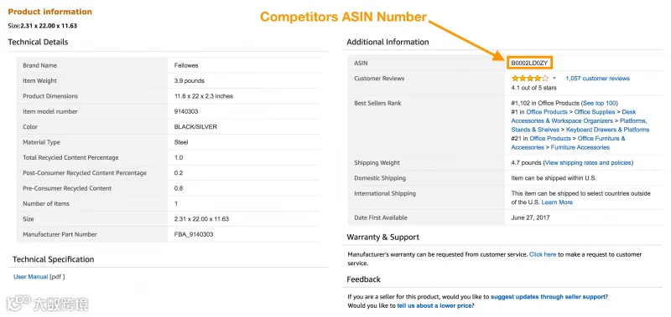Click View shipping rates and policies
Image resolution: width=671 pixels, height=317 pixels.
pyautogui.click(x=589, y=163)
